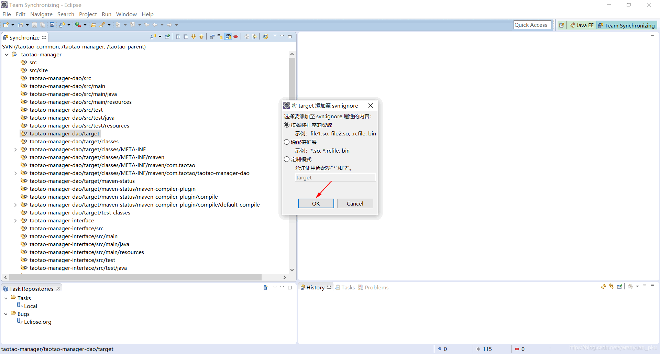
Task: Expand the default-compile tree node
Action: click(x=15, y=205)
